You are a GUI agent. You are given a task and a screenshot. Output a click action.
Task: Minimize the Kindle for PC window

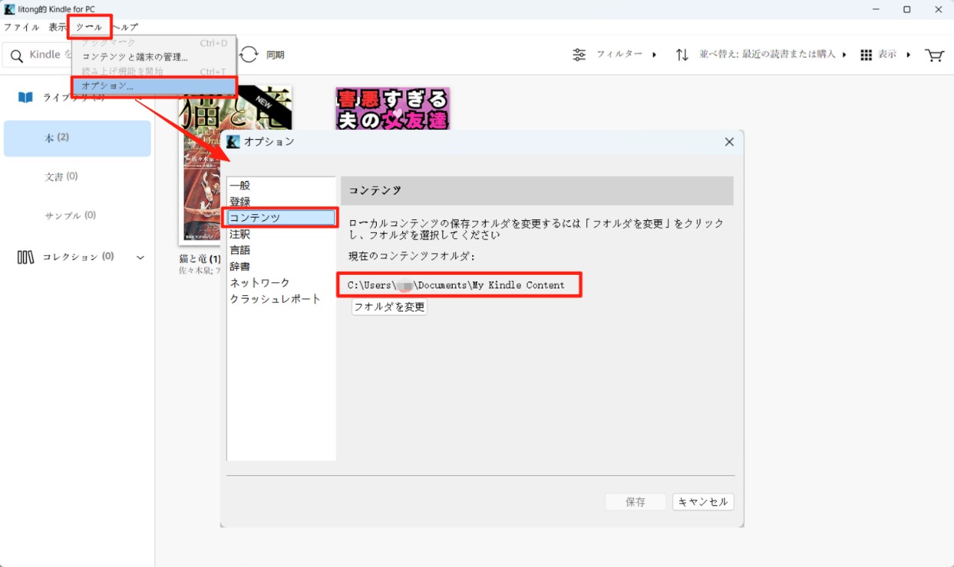(876, 9)
